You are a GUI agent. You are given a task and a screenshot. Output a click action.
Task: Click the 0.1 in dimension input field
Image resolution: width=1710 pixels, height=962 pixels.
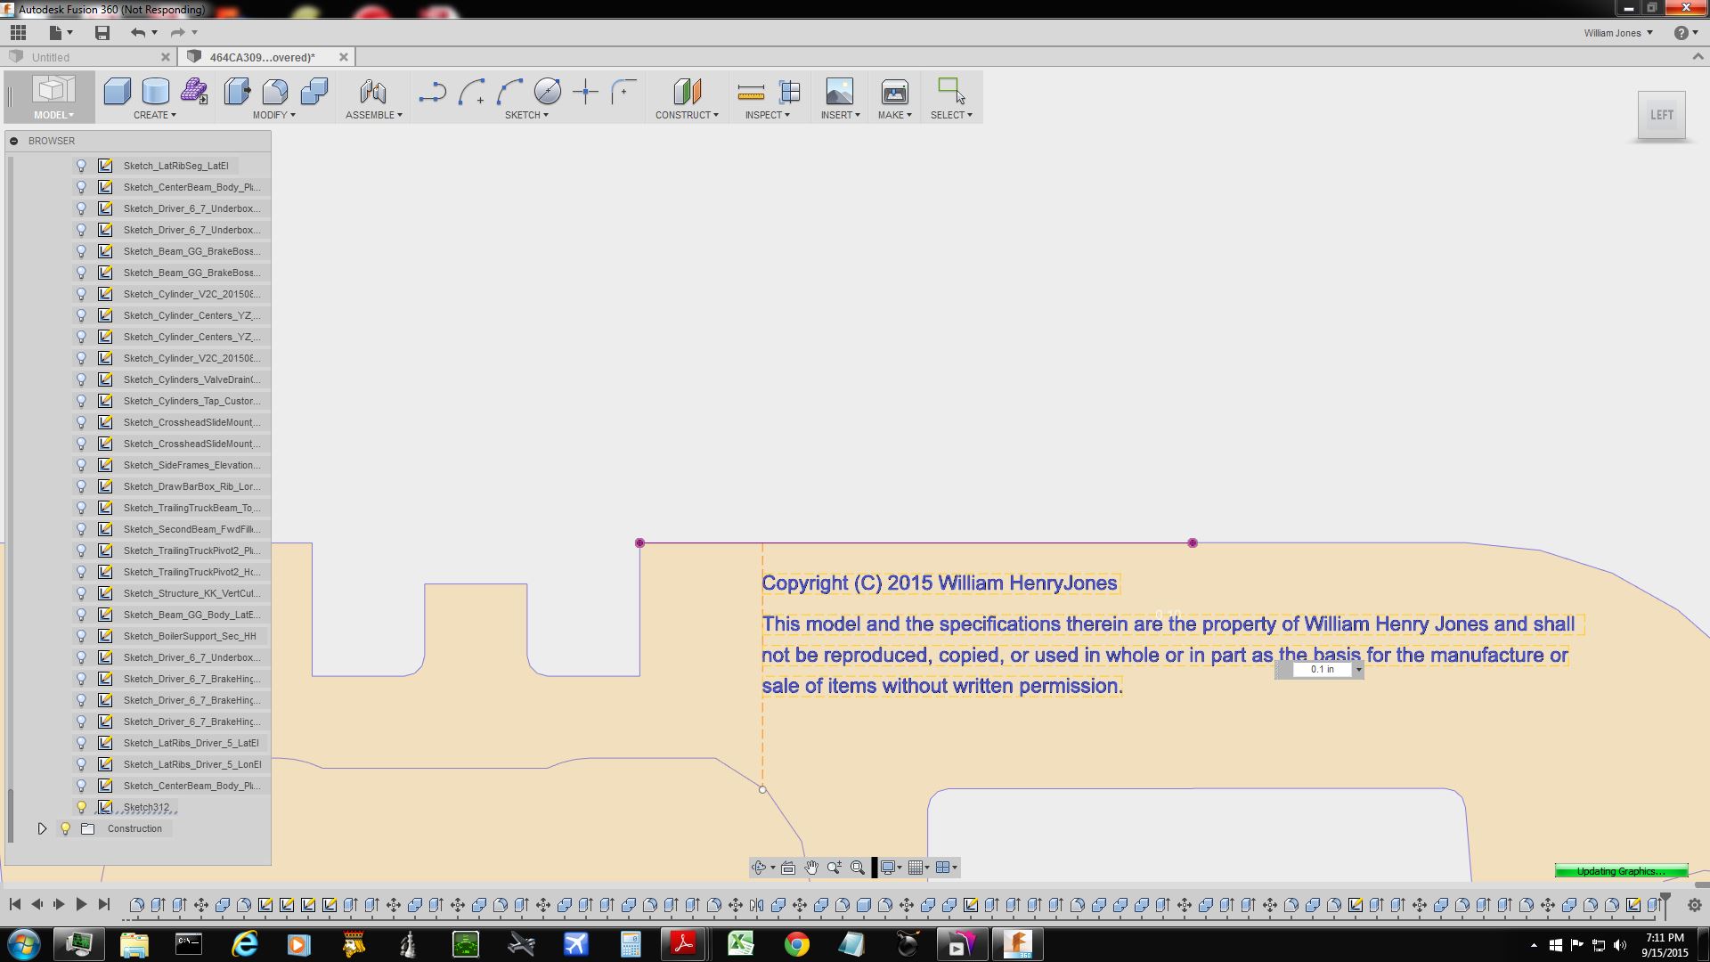click(1323, 669)
